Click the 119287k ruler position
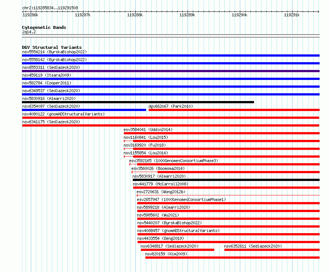 click(x=83, y=15)
